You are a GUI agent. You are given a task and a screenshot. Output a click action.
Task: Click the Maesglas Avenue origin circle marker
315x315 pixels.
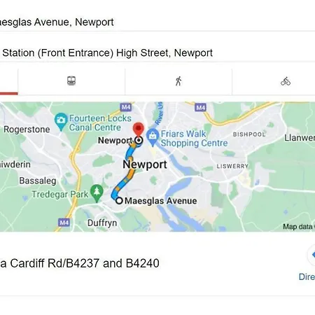[119, 201]
